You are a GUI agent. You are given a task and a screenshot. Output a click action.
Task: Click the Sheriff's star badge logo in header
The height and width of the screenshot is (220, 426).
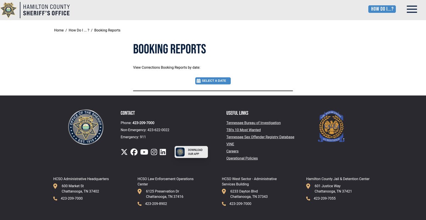click(9, 10)
